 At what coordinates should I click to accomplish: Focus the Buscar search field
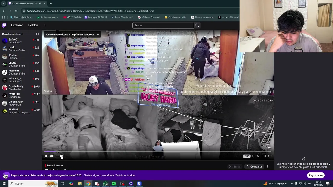(x=163, y=25)
